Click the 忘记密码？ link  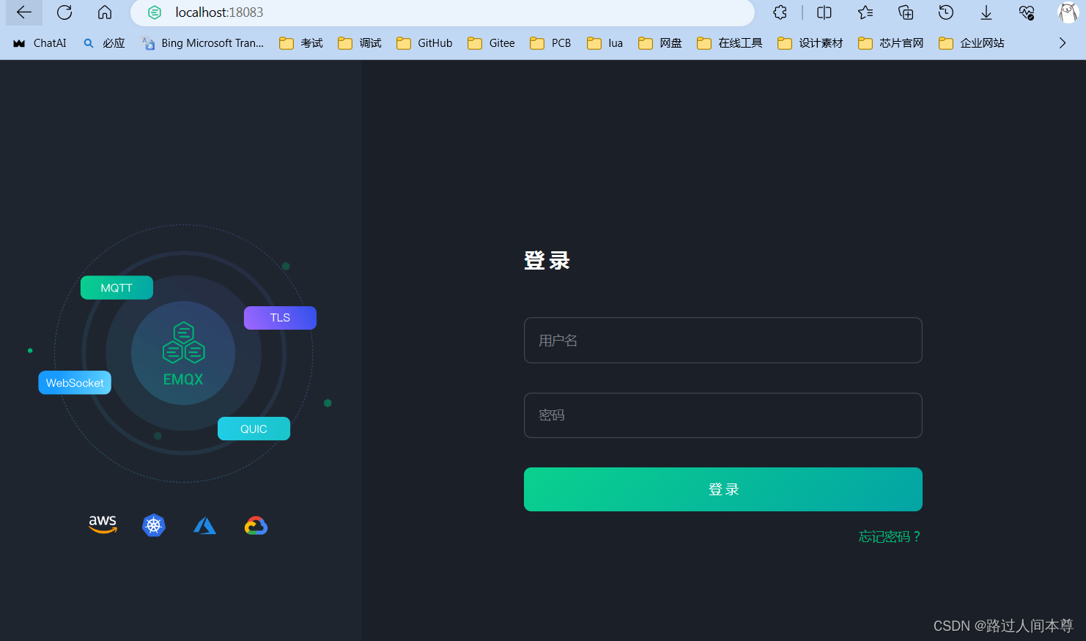(x=890, y=537)
